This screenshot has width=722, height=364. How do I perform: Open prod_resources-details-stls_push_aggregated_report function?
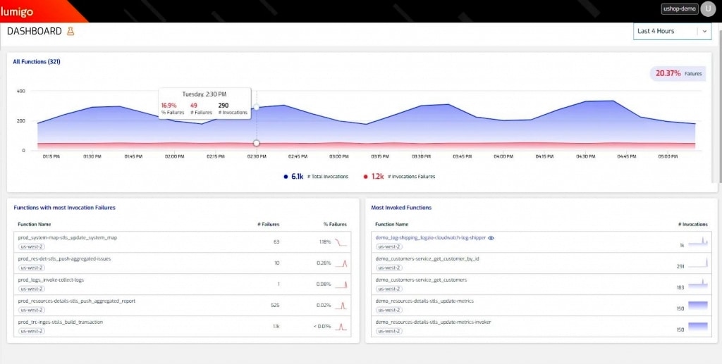point(76,301)
